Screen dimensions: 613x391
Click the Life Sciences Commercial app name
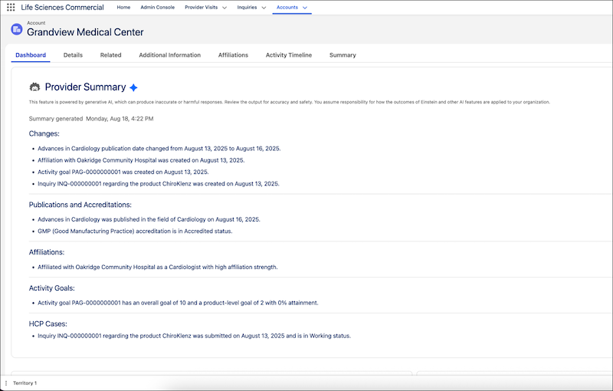tap(63, 7)
